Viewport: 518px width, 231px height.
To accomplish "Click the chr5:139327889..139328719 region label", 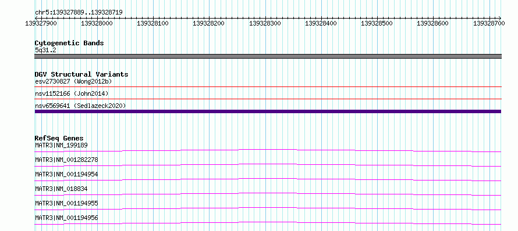I will click(x=79, y=13).
